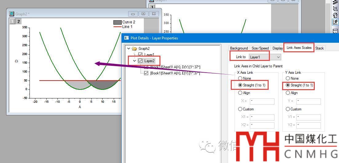Click the Exchange X-Y axes toolbar icon
339x163 pixels.
pyautogui.click(x=335, y=15)
